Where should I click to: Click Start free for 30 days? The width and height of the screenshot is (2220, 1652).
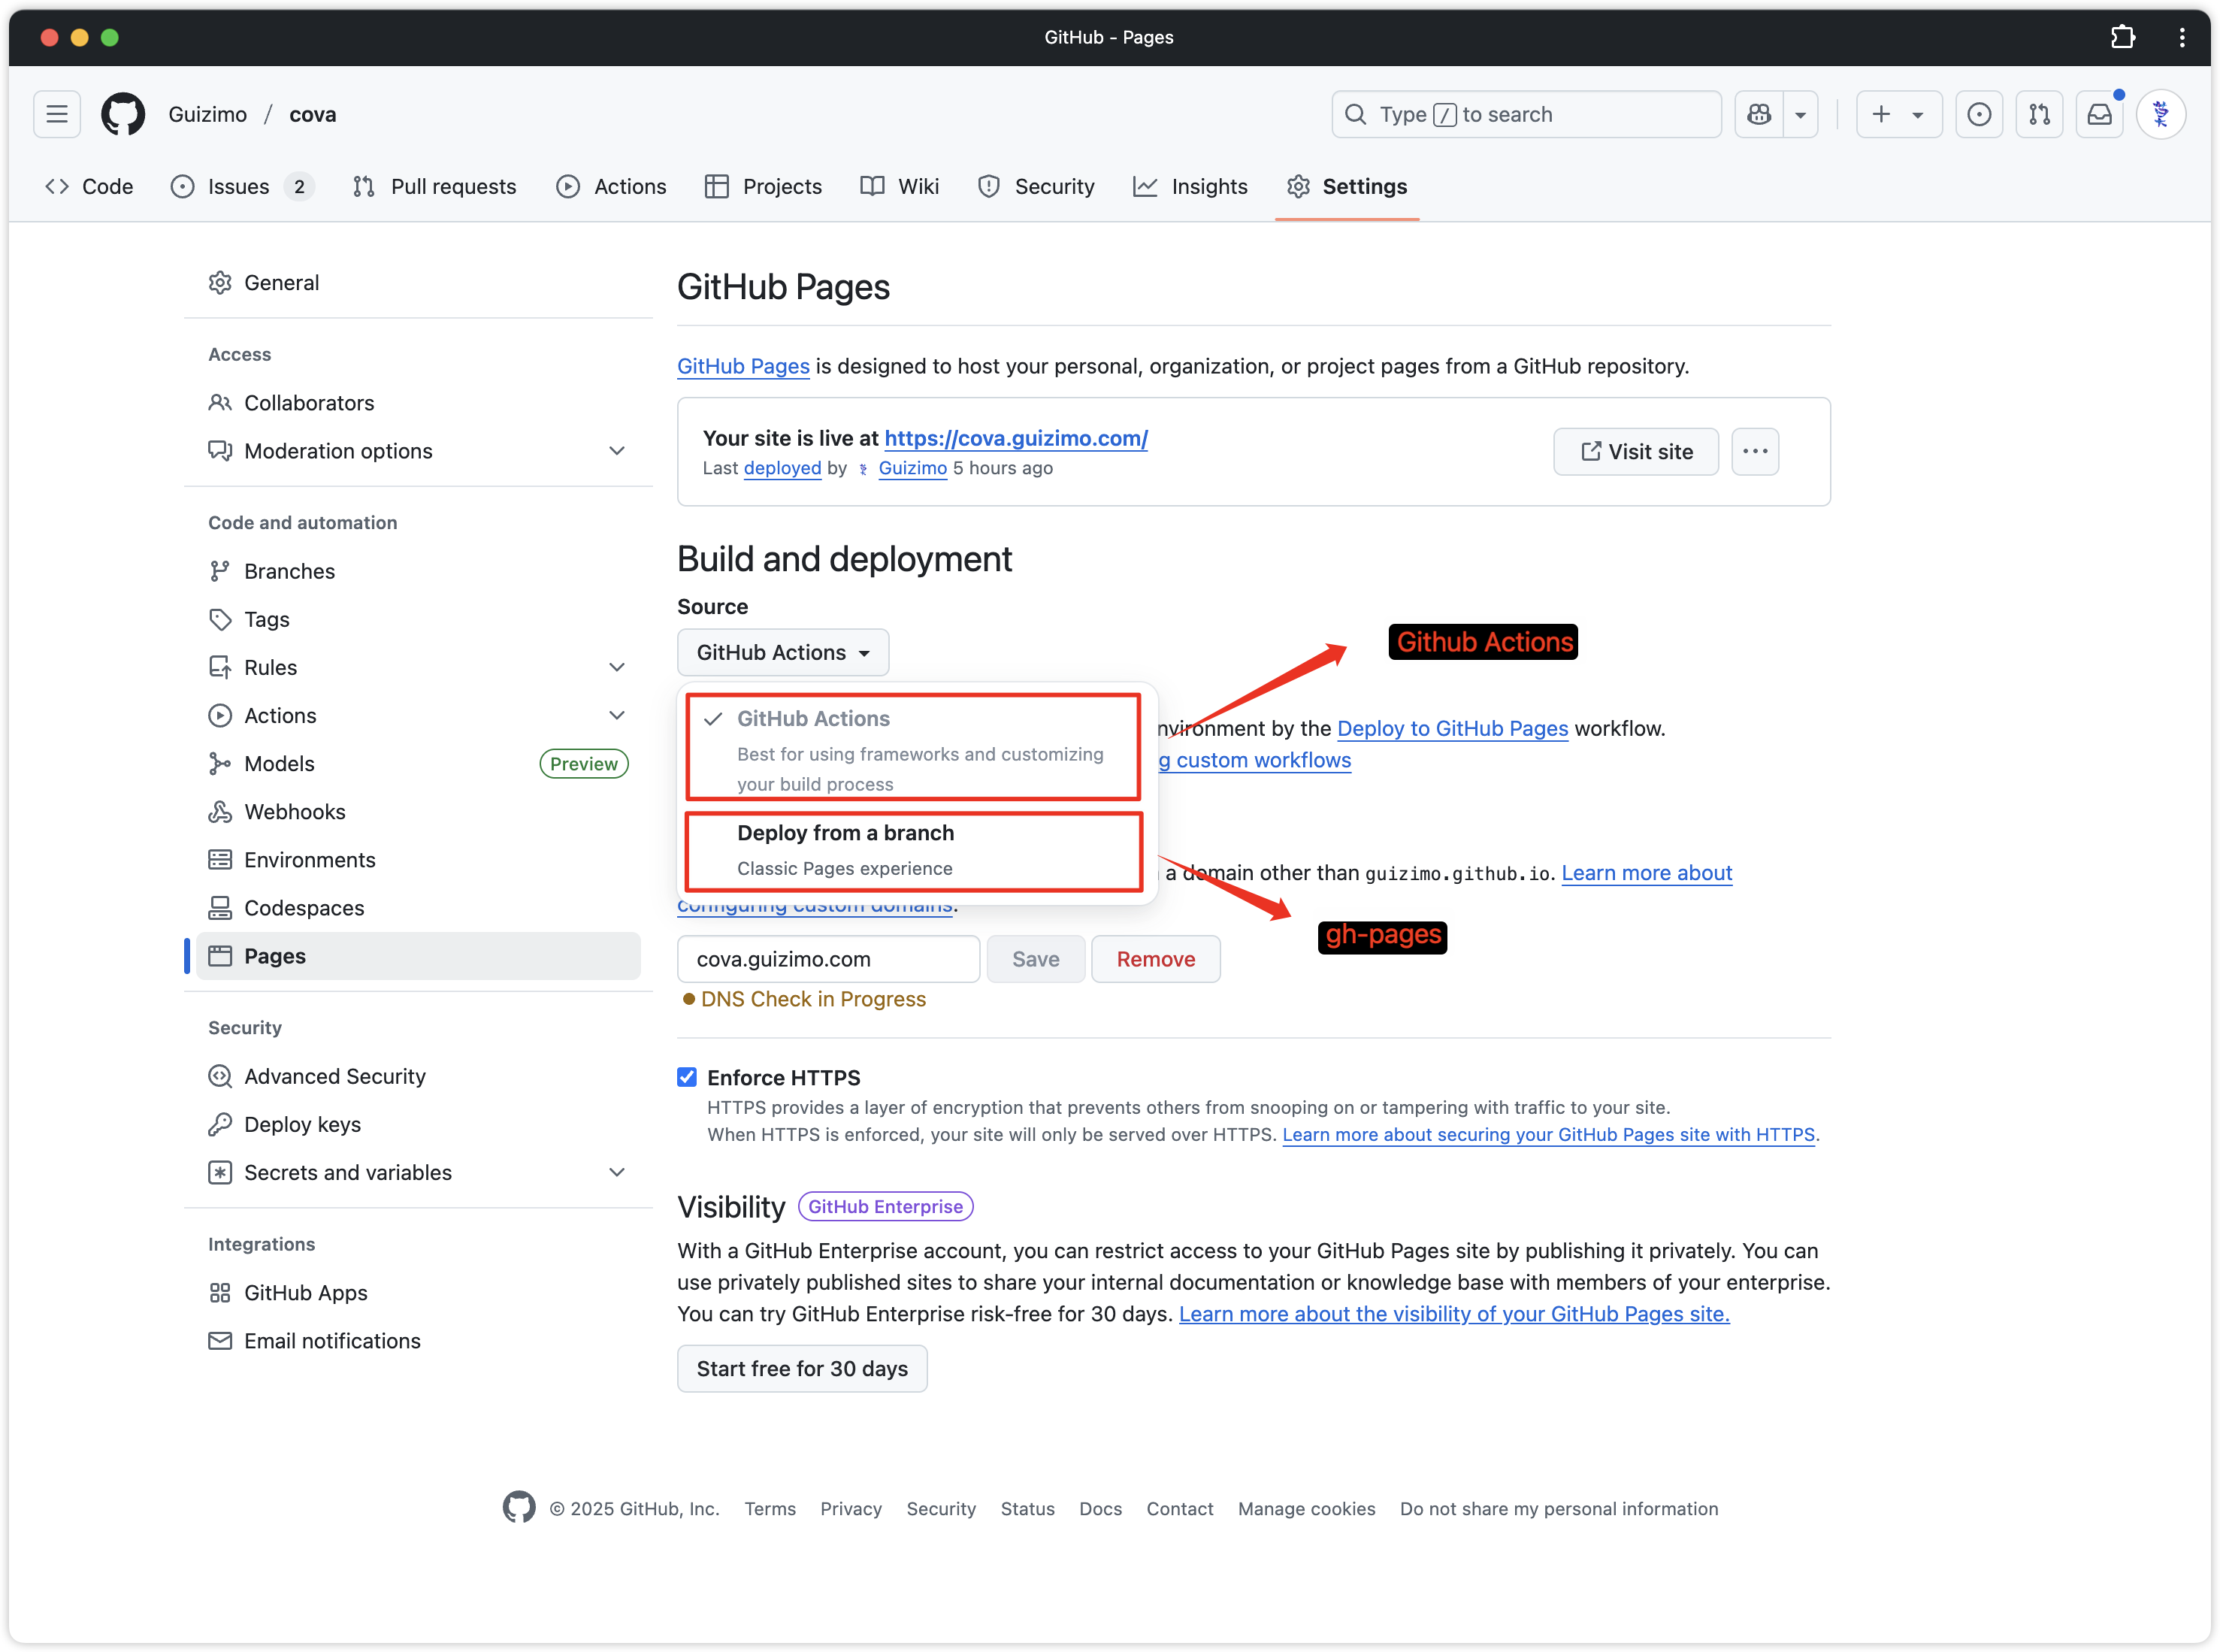(802, 1368)
